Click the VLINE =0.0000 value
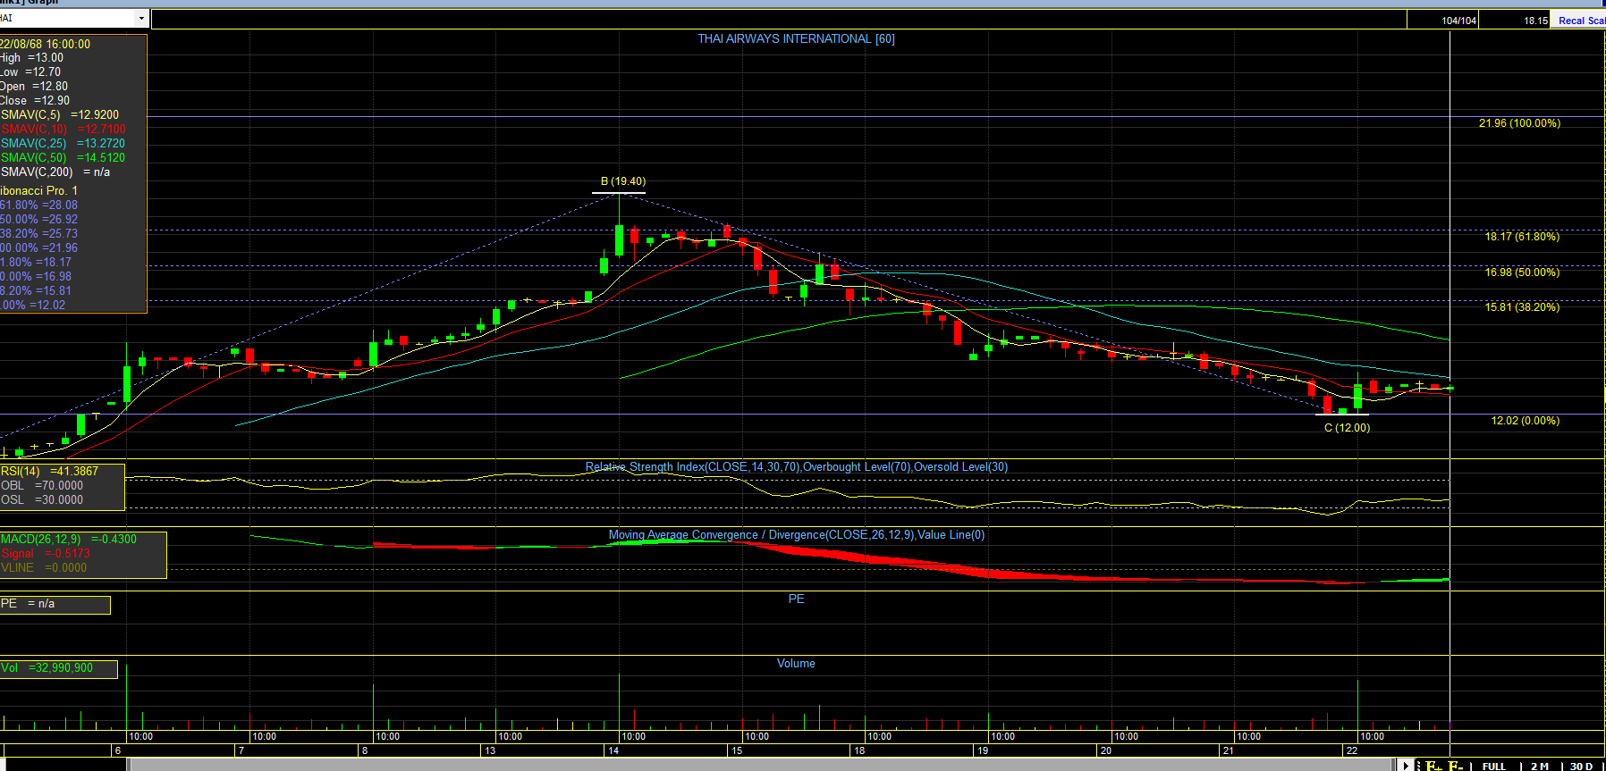Image resolution: width=1606 pixels, height=771 pixels. coord(44,568)
